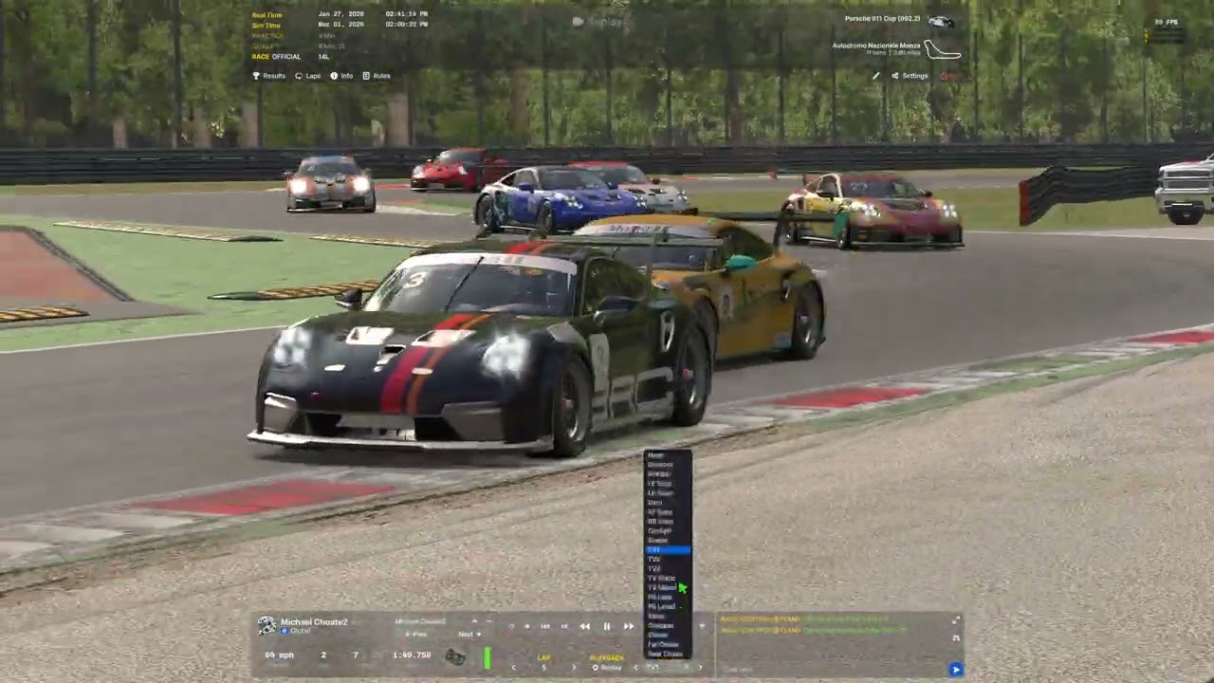Image resolution: width=1214 pixels, height=683 pixels.
Task: Select the Rear Chase camera
Action: (x=668, y=655)
